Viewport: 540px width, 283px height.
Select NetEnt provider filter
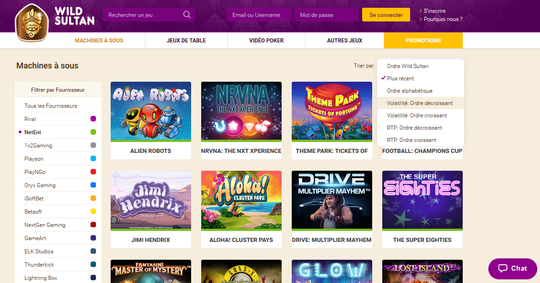(32, 132)
